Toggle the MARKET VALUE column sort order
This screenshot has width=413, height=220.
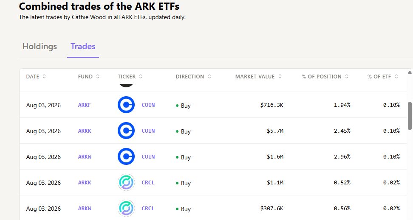coord(280,76)
